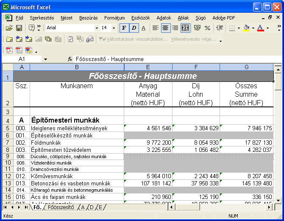Align text right
Image resolution: width=284 pixels, height=221 pixels.
pyautogui.click(x=175, y=28)
